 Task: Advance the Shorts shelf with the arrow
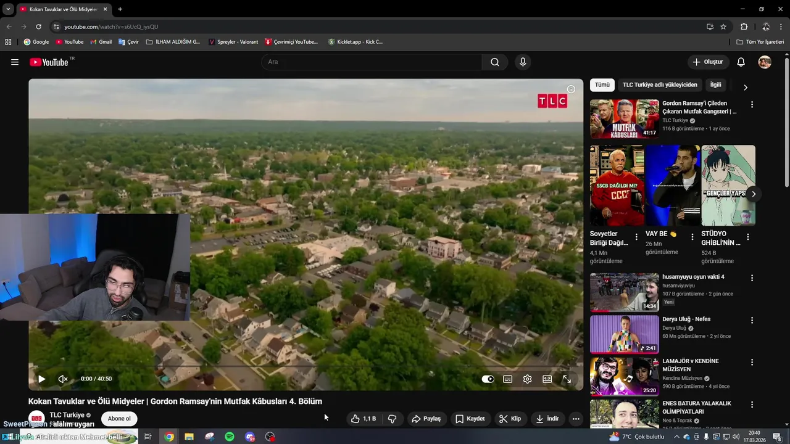[x=753, y=194]
